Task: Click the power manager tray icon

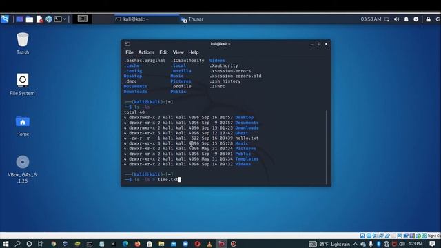Action: 416,19
